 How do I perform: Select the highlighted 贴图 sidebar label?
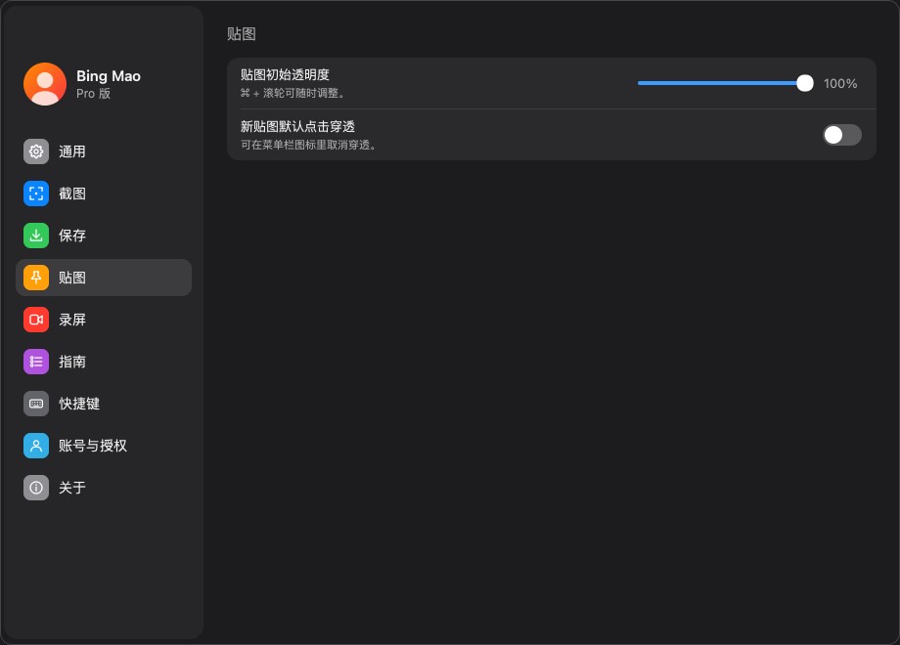(x=72, y=278)
